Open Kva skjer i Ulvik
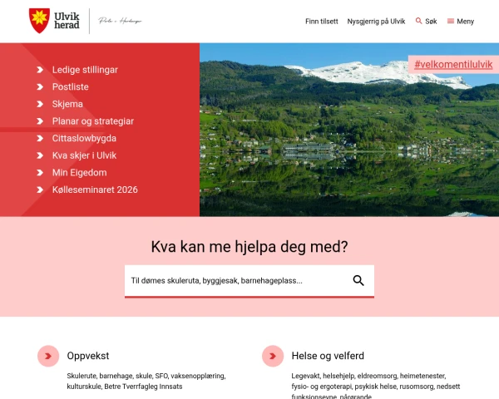The width and height of the screenshot is (499, 399). click(x=84, y=155)
